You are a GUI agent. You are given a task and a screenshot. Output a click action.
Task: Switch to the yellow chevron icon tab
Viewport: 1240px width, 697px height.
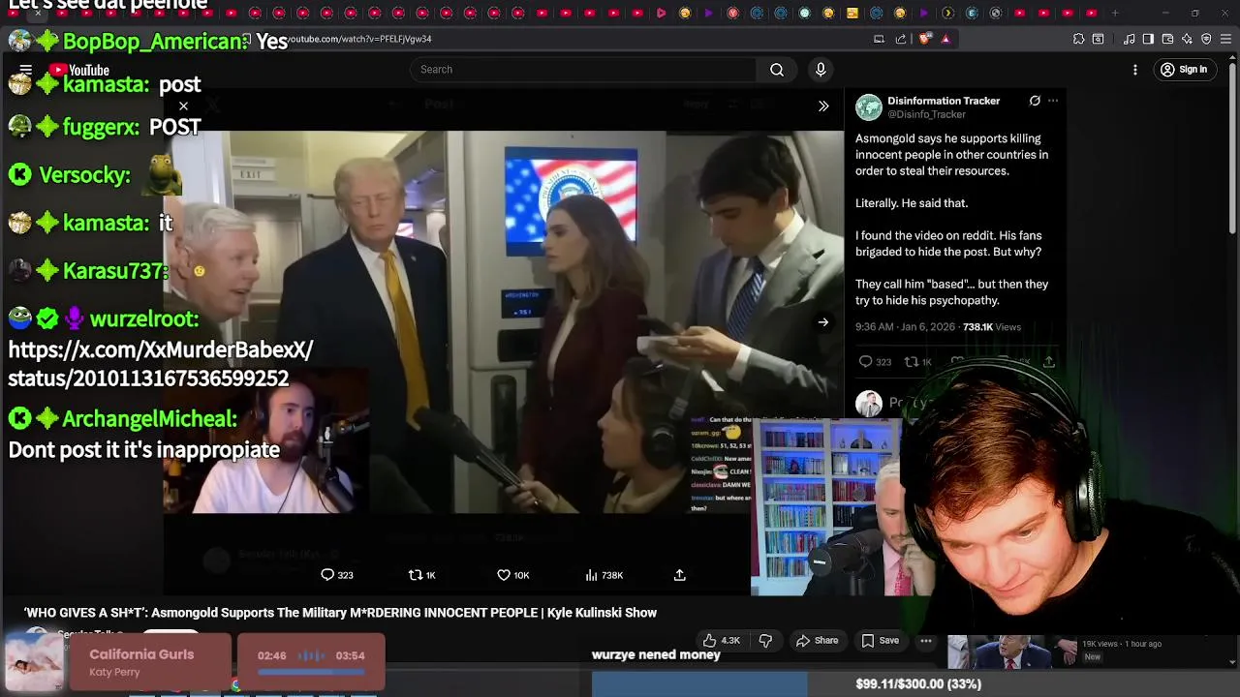947,13
